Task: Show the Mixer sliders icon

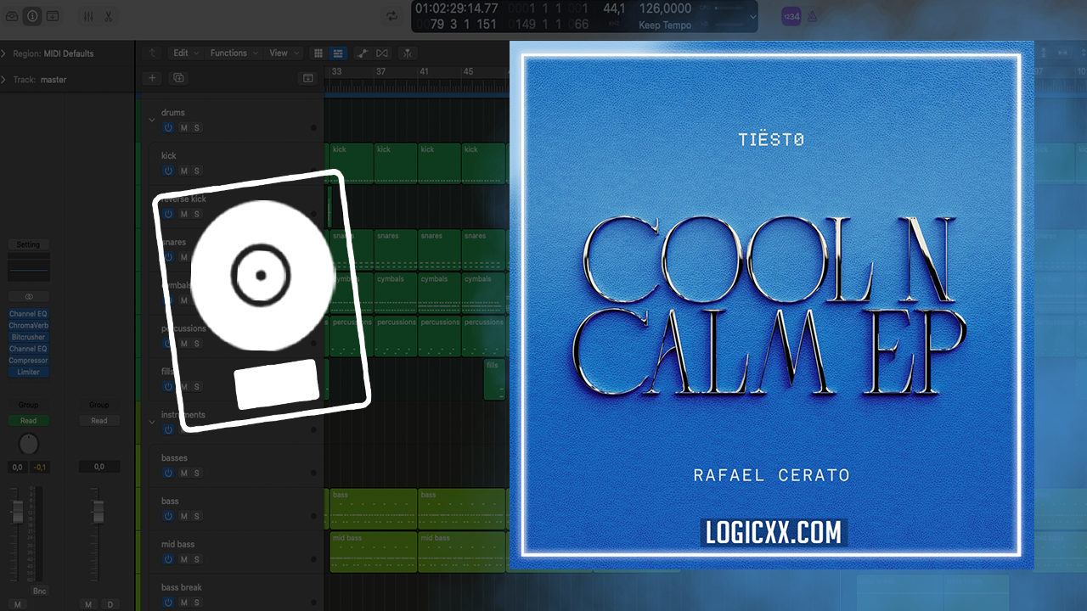Action: click(x=89, y=15)
